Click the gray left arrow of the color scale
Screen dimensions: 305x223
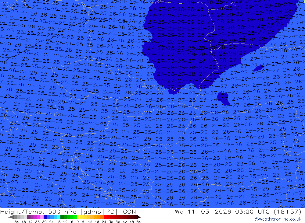tap(11, 217)
